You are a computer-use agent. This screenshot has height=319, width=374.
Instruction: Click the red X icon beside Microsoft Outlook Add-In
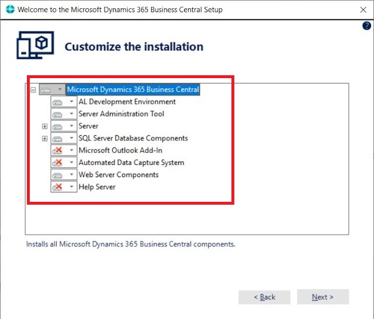tap(58, 150)
